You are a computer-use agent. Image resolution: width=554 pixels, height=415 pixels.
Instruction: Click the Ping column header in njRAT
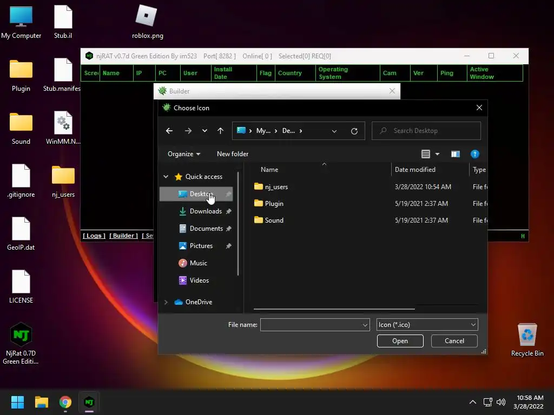[452, 73]
